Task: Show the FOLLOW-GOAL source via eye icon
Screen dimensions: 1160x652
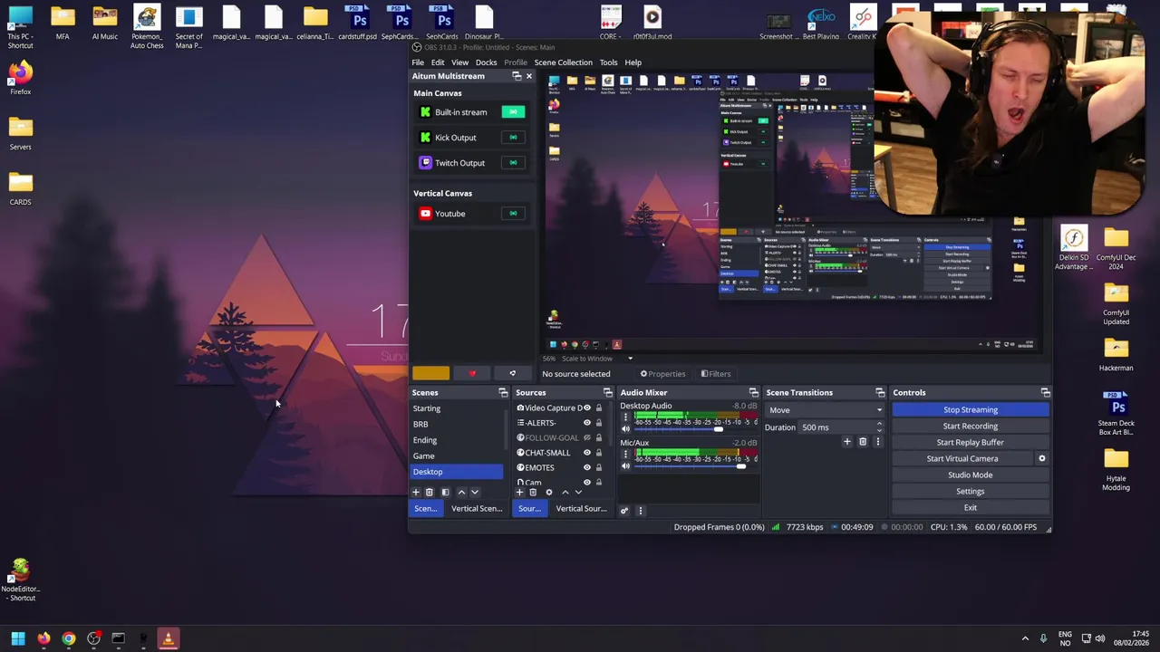Action: (x=586, y=438)
